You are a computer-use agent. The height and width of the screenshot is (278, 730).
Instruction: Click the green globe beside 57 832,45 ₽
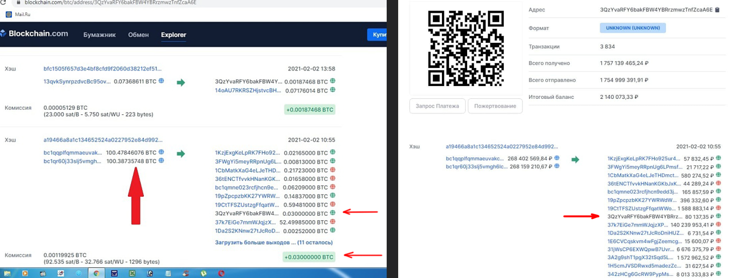point(718,158)
